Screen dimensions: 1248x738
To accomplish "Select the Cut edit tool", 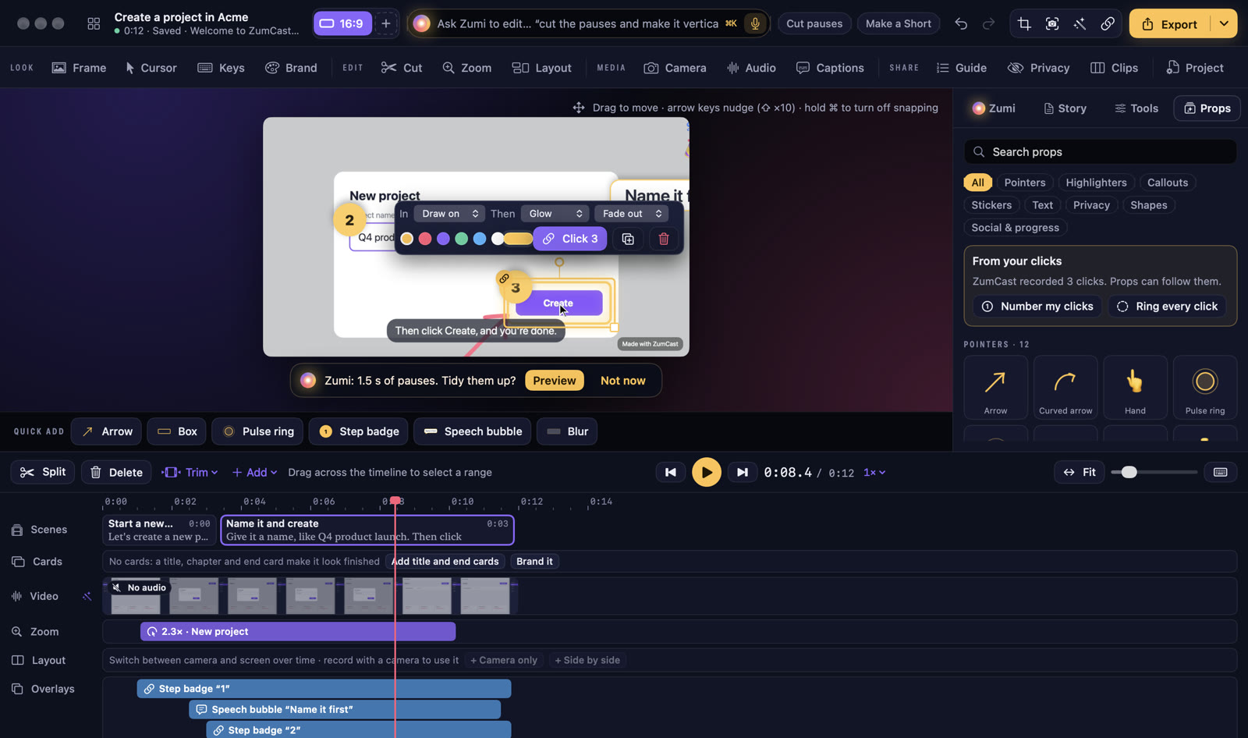I will point(402,68).
